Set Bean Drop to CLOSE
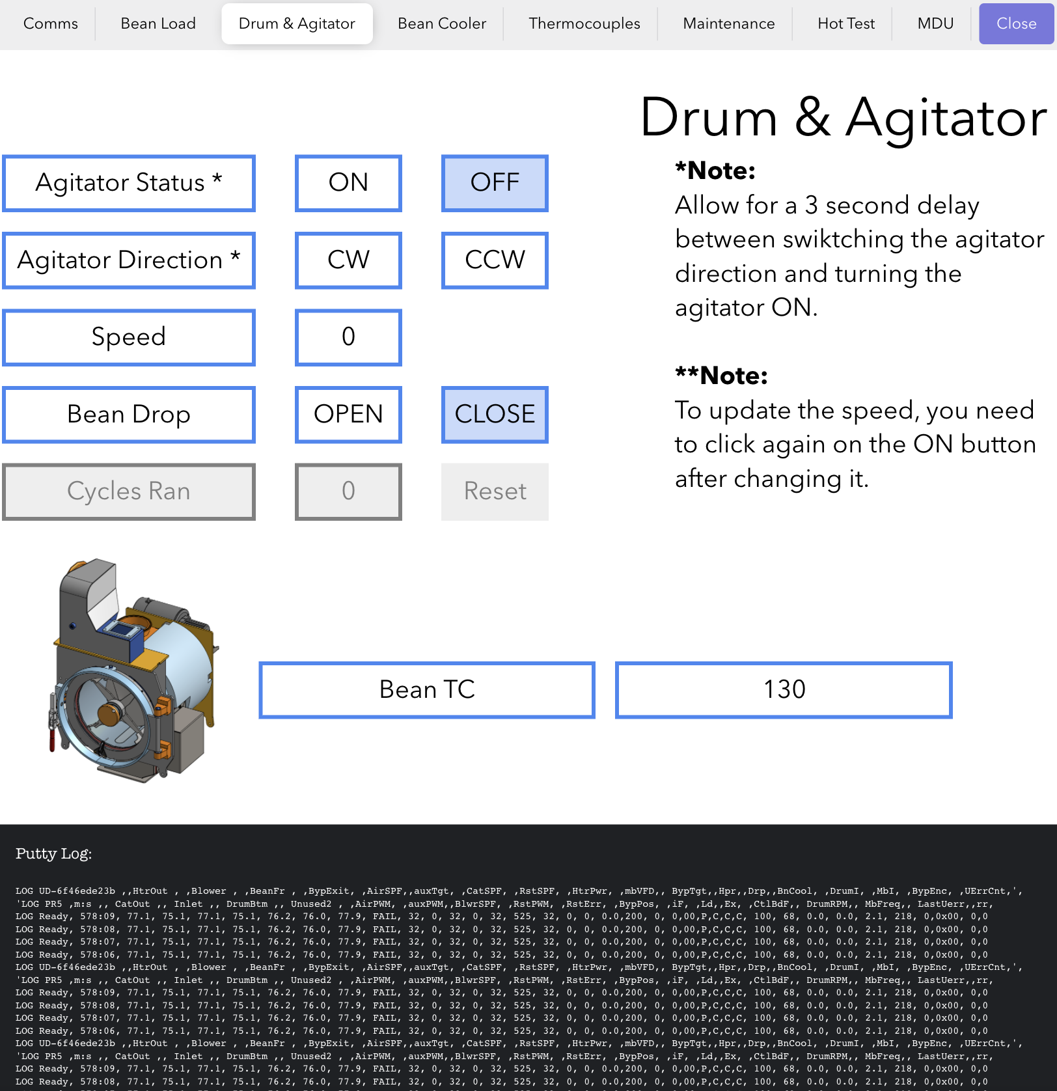 point(495,415)
